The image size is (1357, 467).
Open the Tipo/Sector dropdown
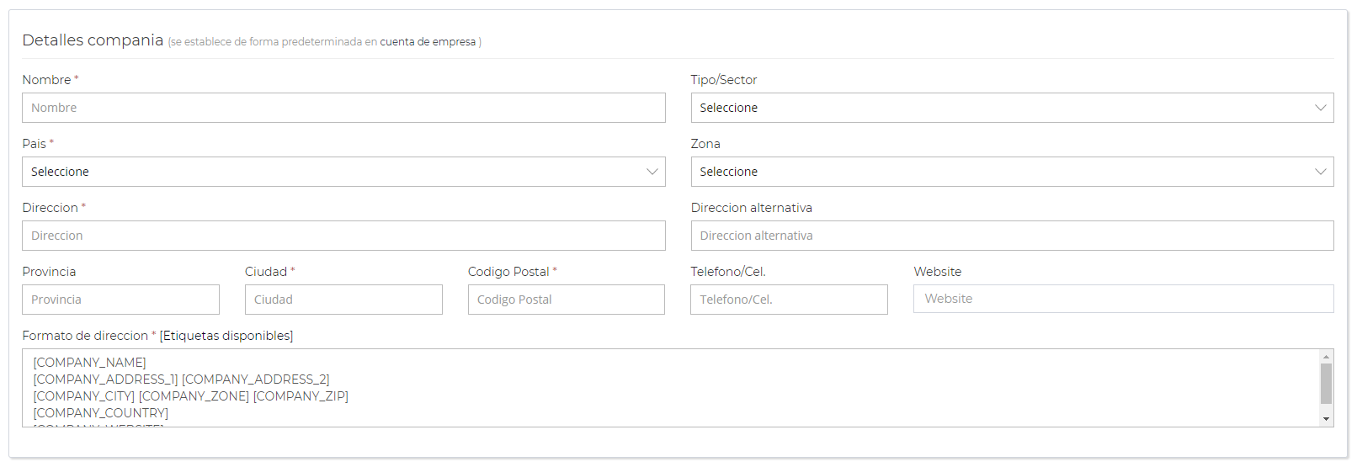(1012, 108)
